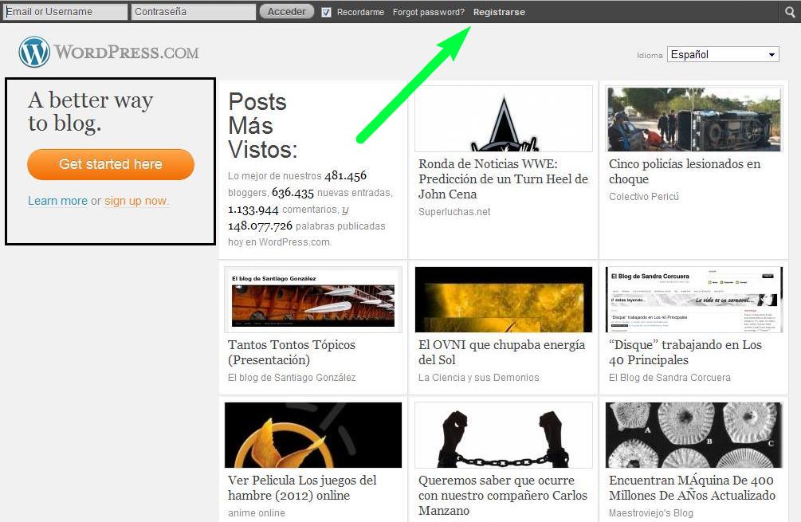Open the Hunger Games mockingjay thumbnail

point(313,434)
